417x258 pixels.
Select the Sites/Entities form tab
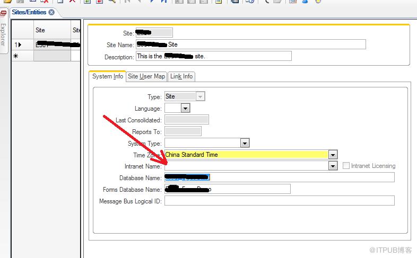click(29, 12)
